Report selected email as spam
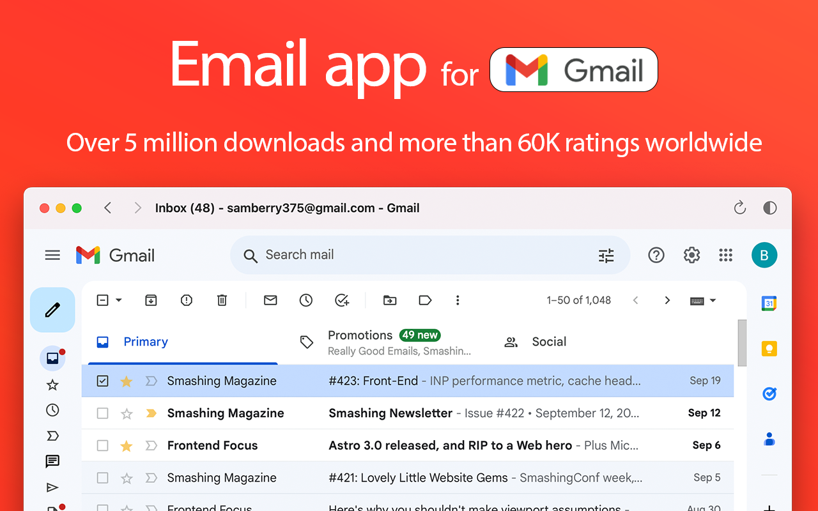The image size is (818, 511). (x=187, y=300)
